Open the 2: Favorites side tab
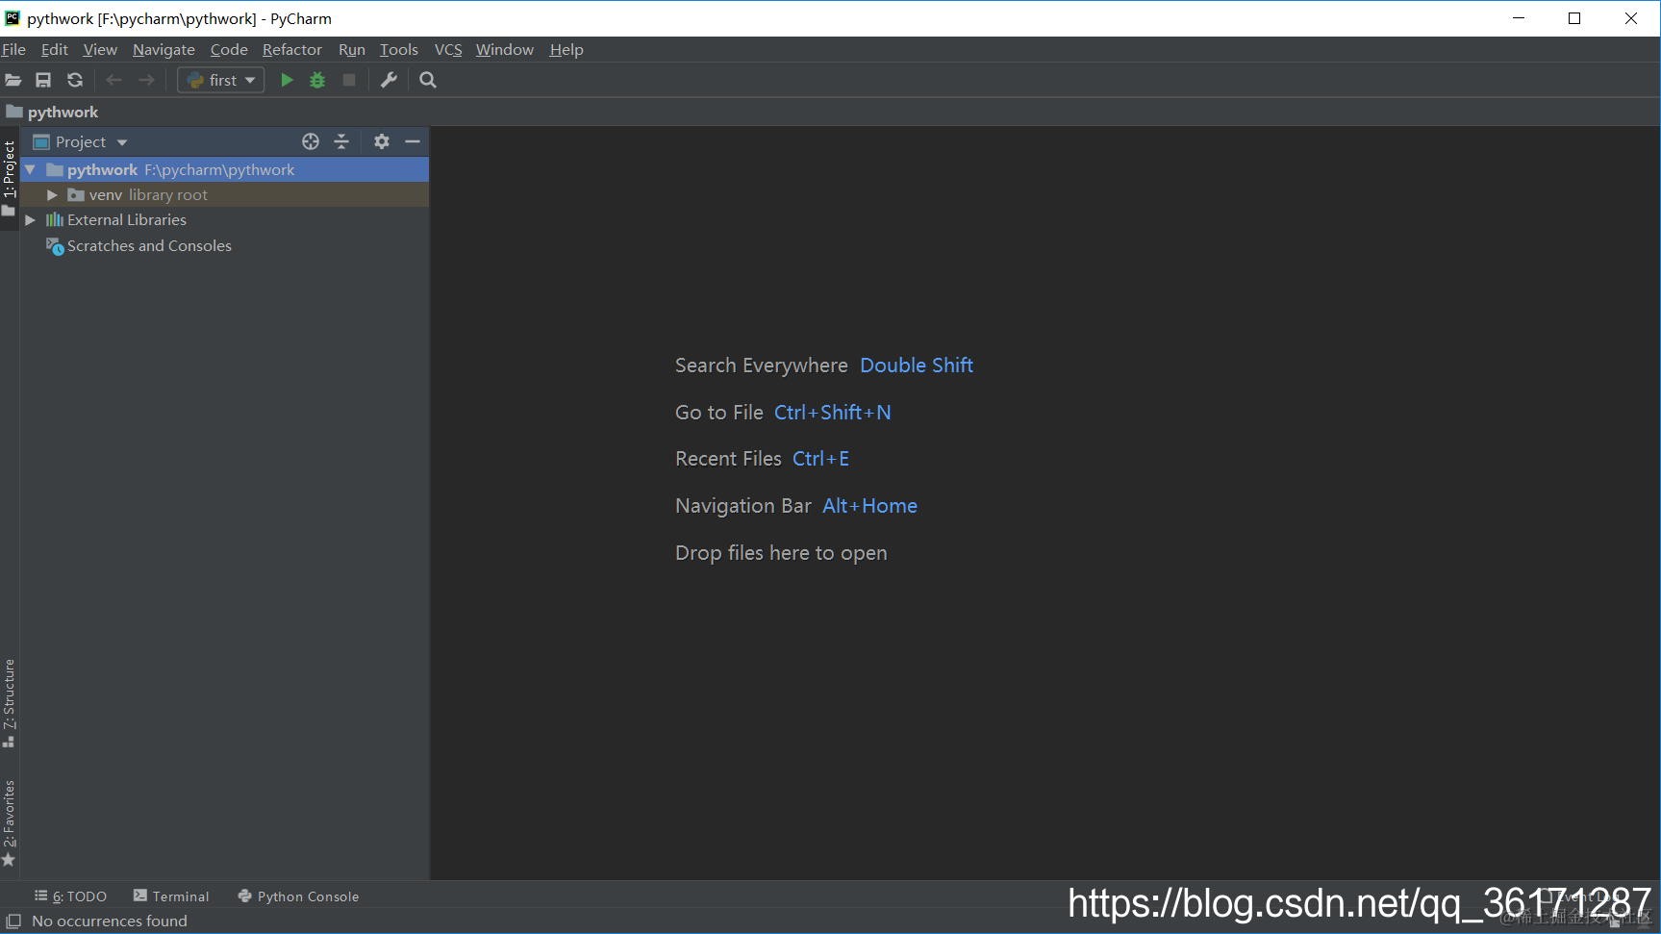 pos(10,823)
